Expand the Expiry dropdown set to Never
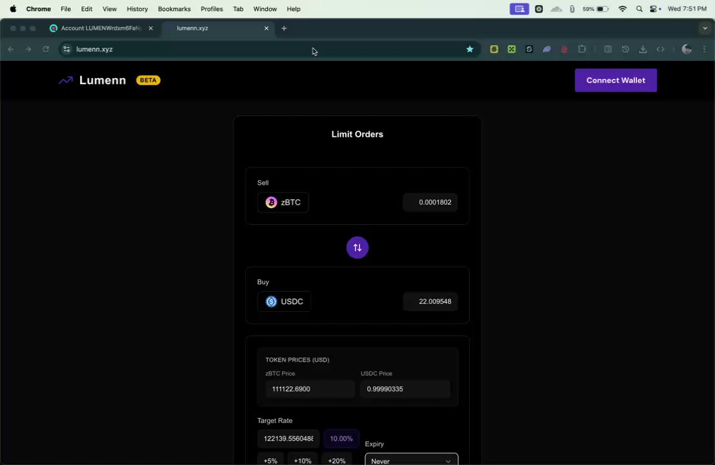 (411, 460)
